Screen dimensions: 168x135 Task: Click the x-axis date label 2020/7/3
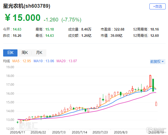[x=59, y=132]
